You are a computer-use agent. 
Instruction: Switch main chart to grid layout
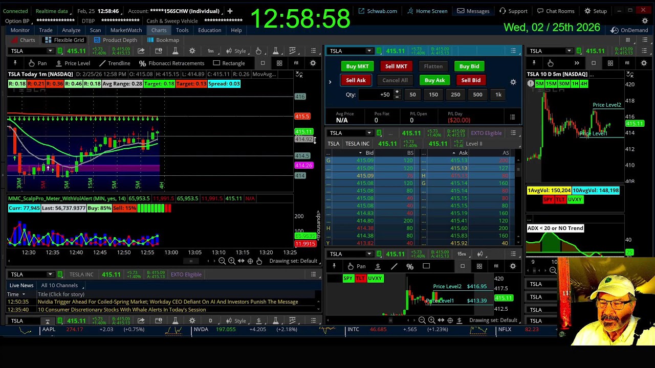(x=279, y=63)
